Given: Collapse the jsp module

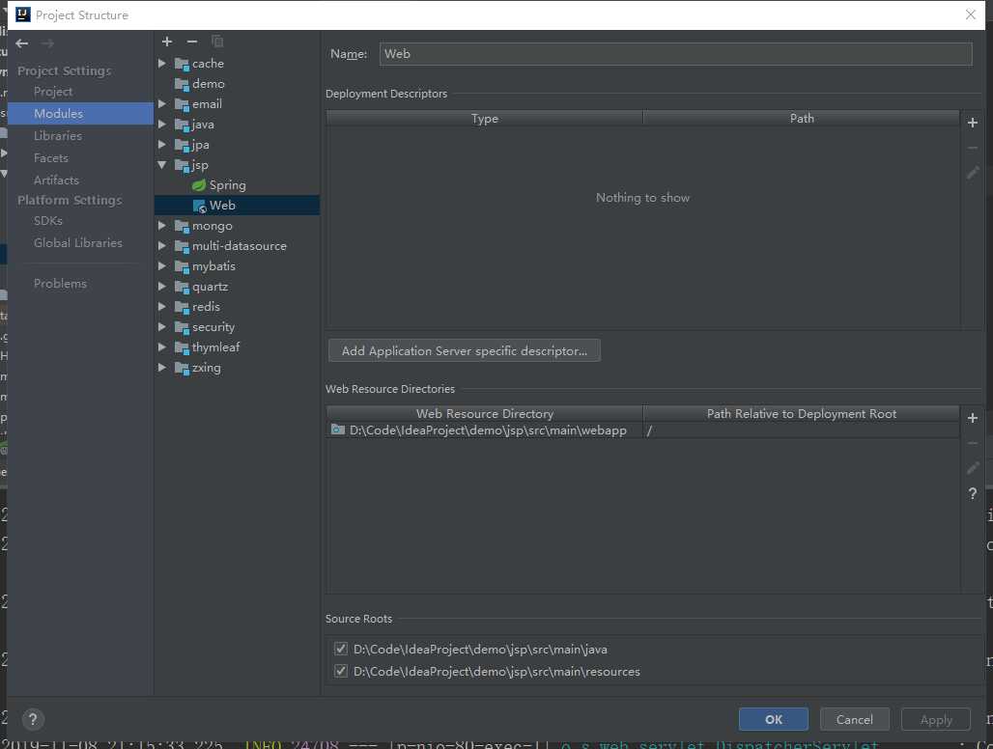Looking at the screenshot, I should (162, 164).
